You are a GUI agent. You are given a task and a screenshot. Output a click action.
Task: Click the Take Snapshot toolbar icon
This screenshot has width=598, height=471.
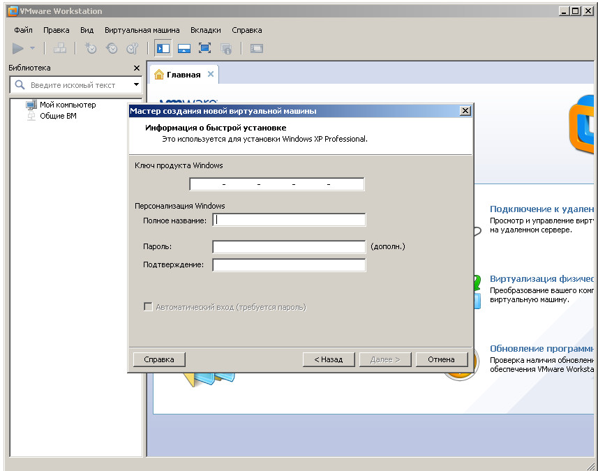pyautogui.click(x=91, y=48)
